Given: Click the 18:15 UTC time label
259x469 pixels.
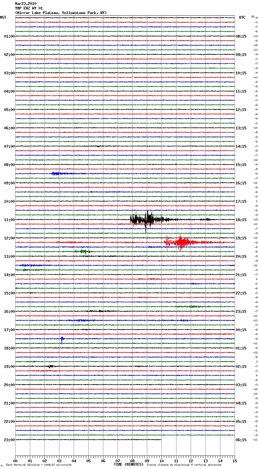Looking at the screenshot, I should coord(241,220).
